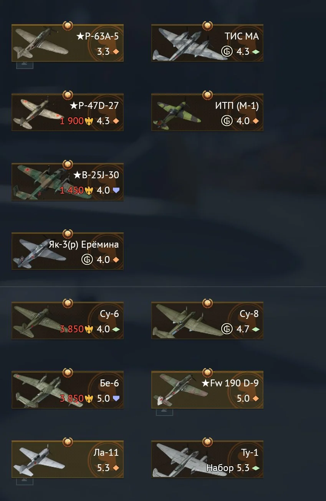Expand the vehicle group under P-63A-5
This screenshot has width=326, height=501.
click(25, 65)
